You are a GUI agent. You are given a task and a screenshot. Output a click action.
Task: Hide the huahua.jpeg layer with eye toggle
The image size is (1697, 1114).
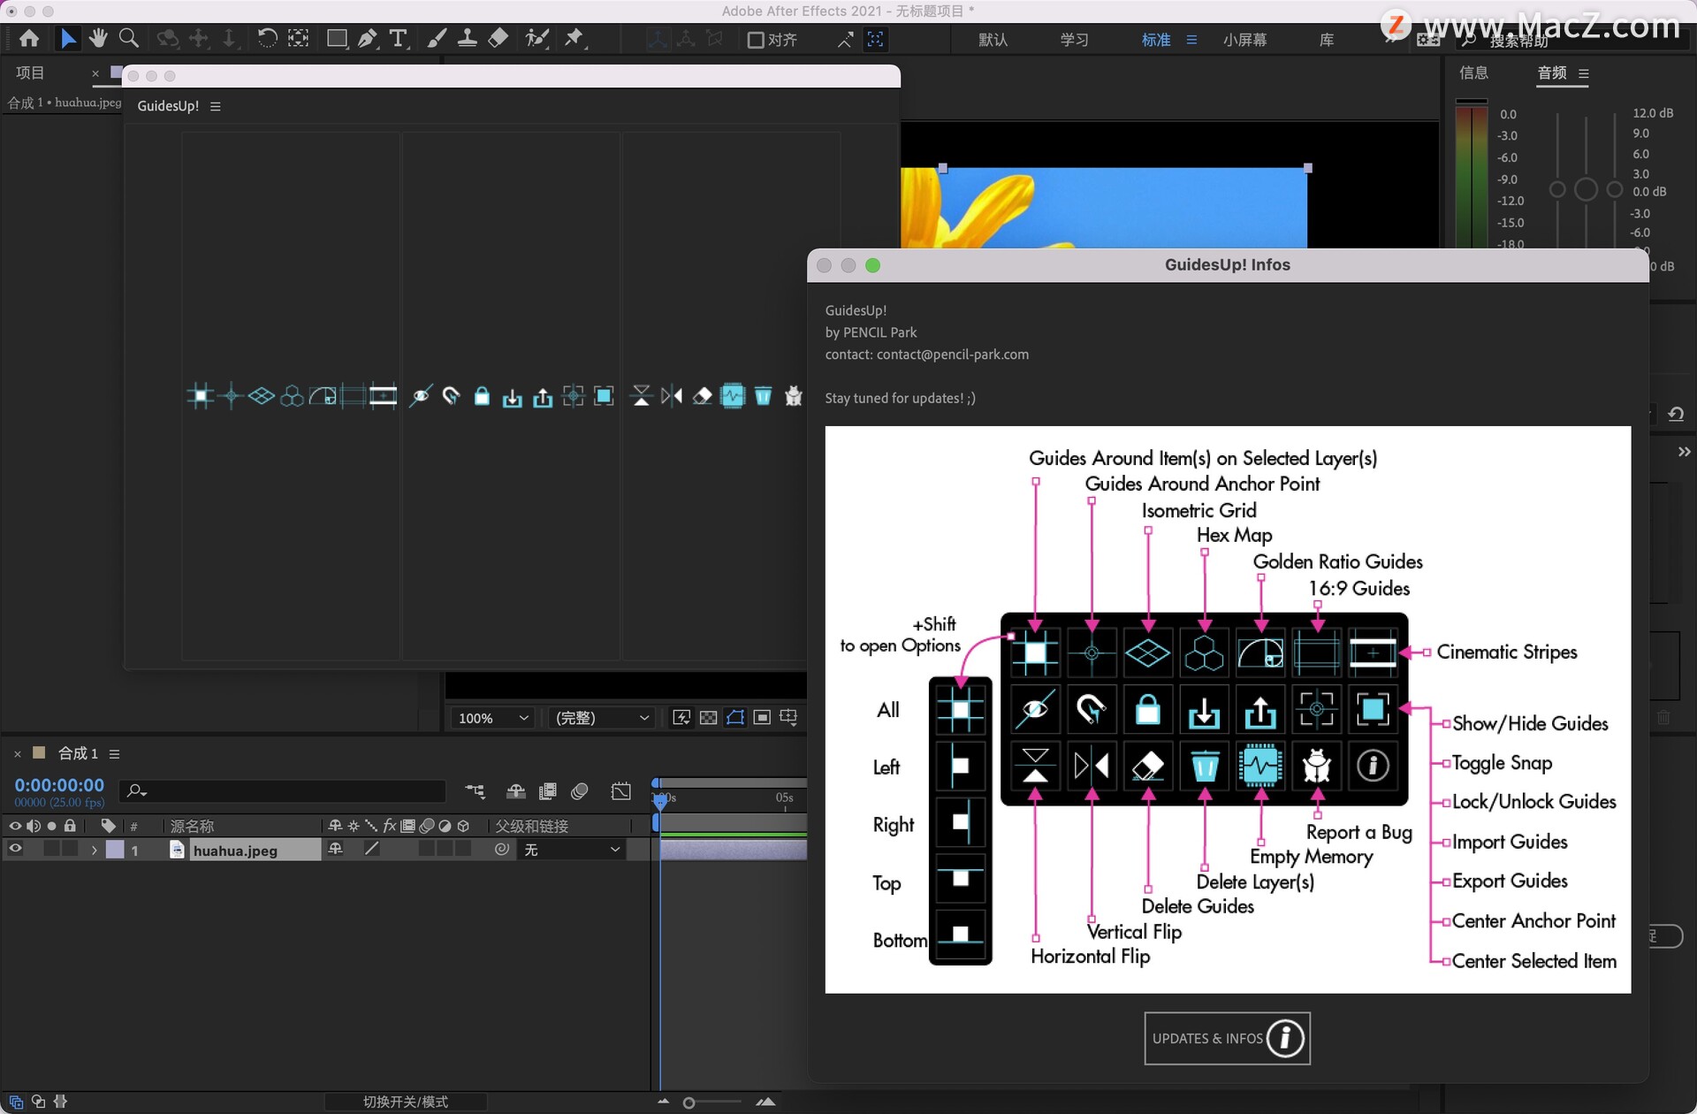click(x=15, y=849)
